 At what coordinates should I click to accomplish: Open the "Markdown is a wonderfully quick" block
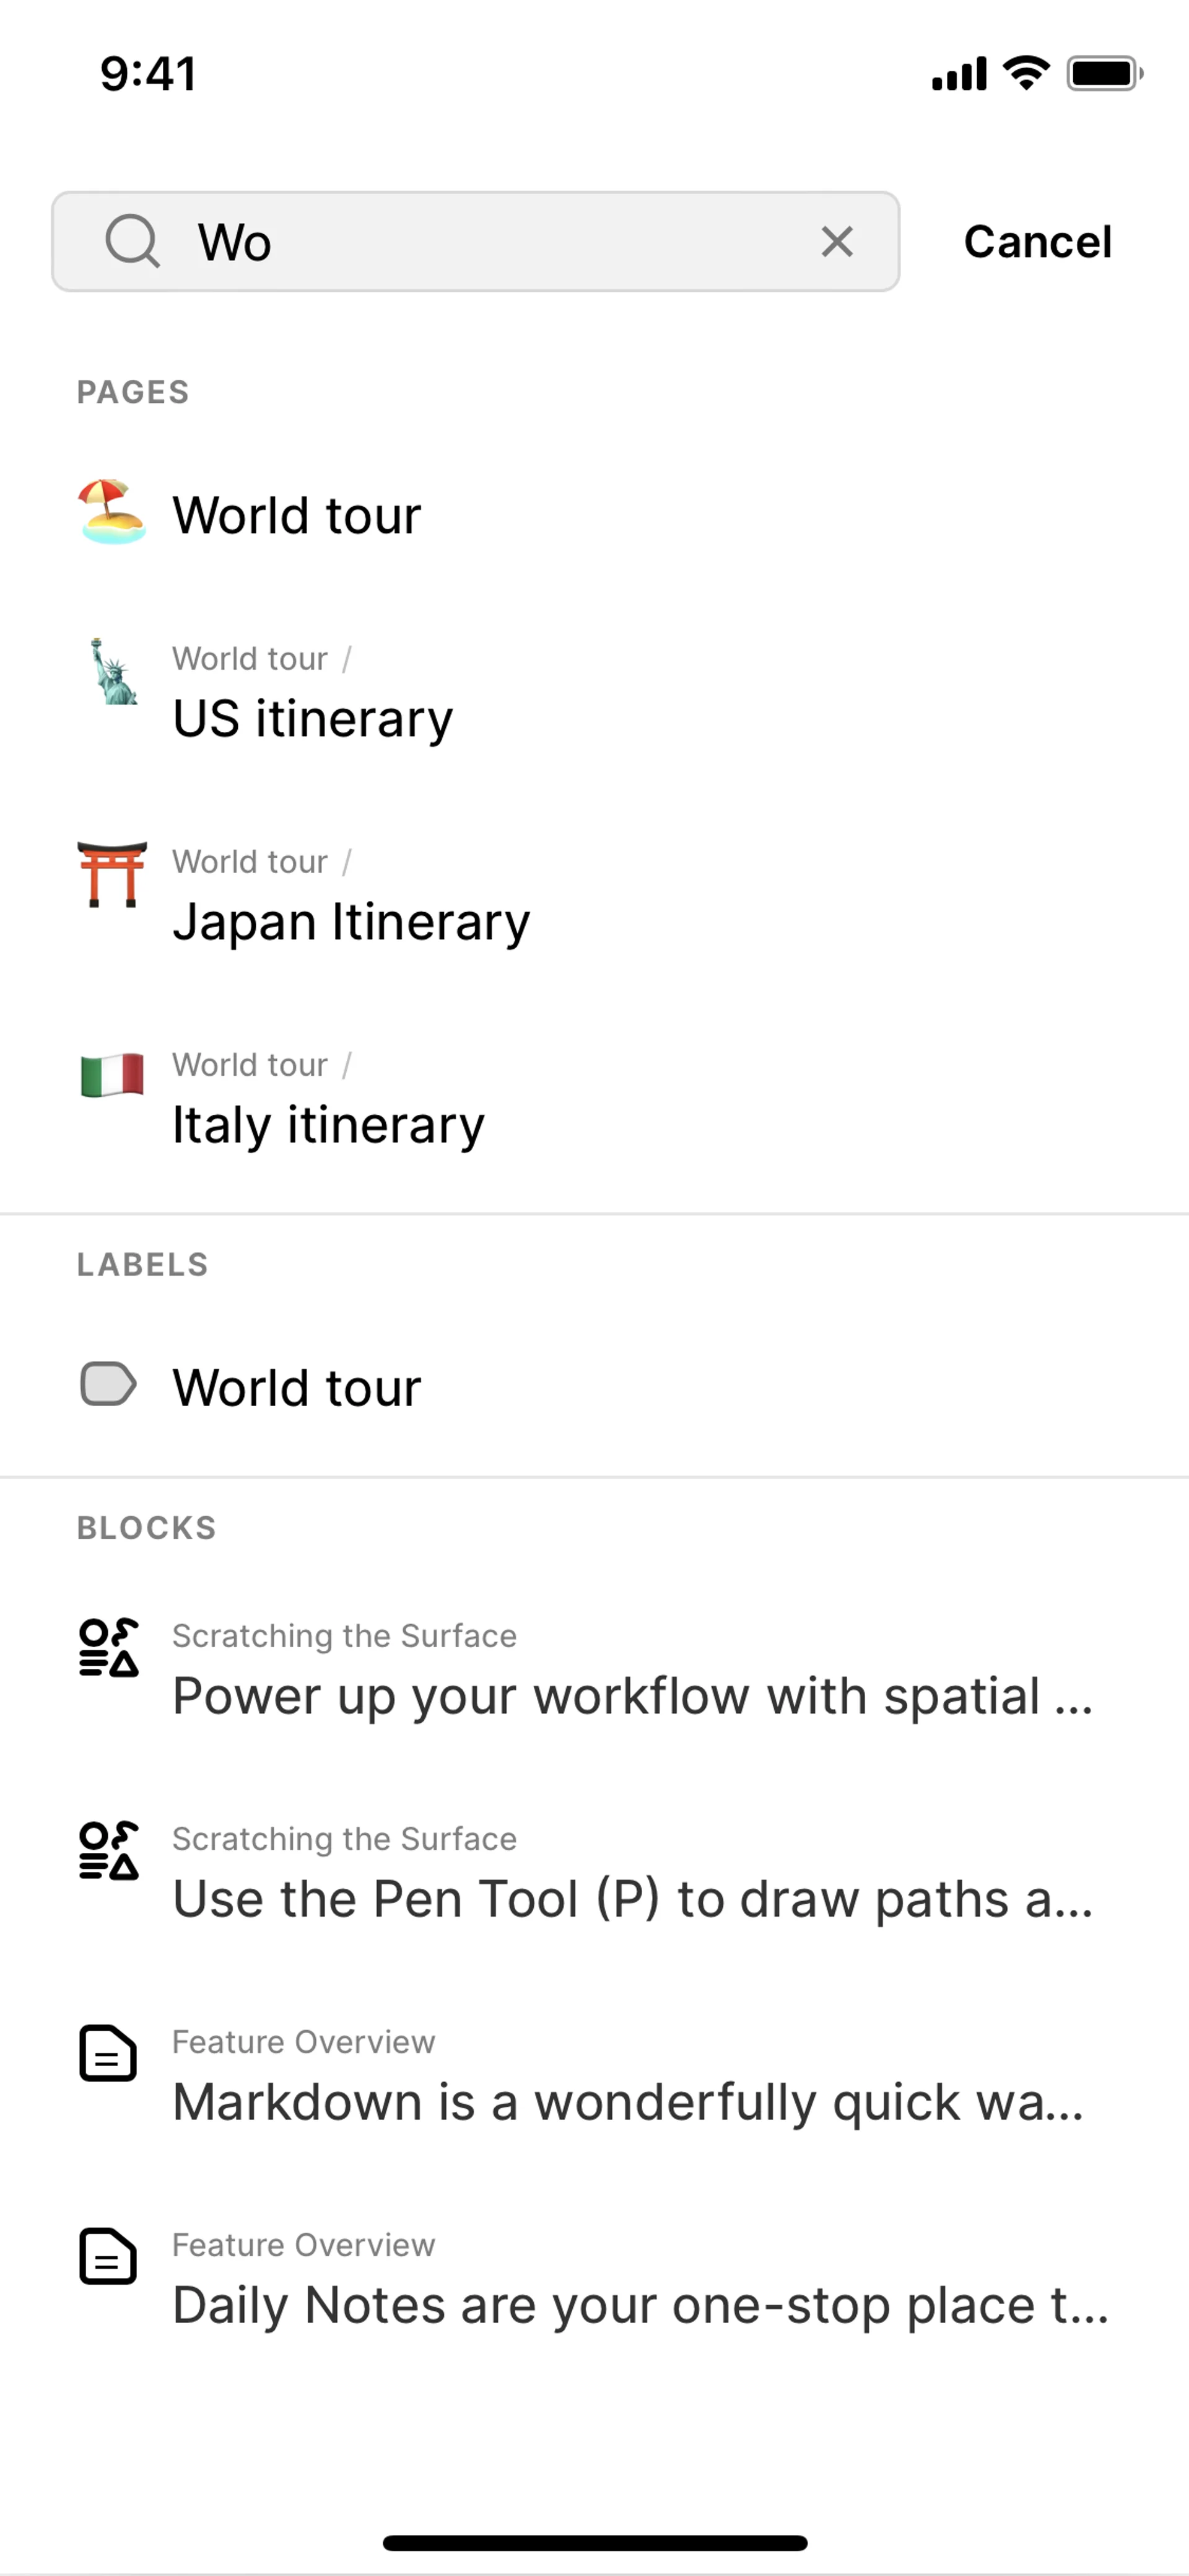(x=627, y=2101)
